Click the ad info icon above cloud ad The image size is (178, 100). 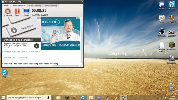click(38, 18)
